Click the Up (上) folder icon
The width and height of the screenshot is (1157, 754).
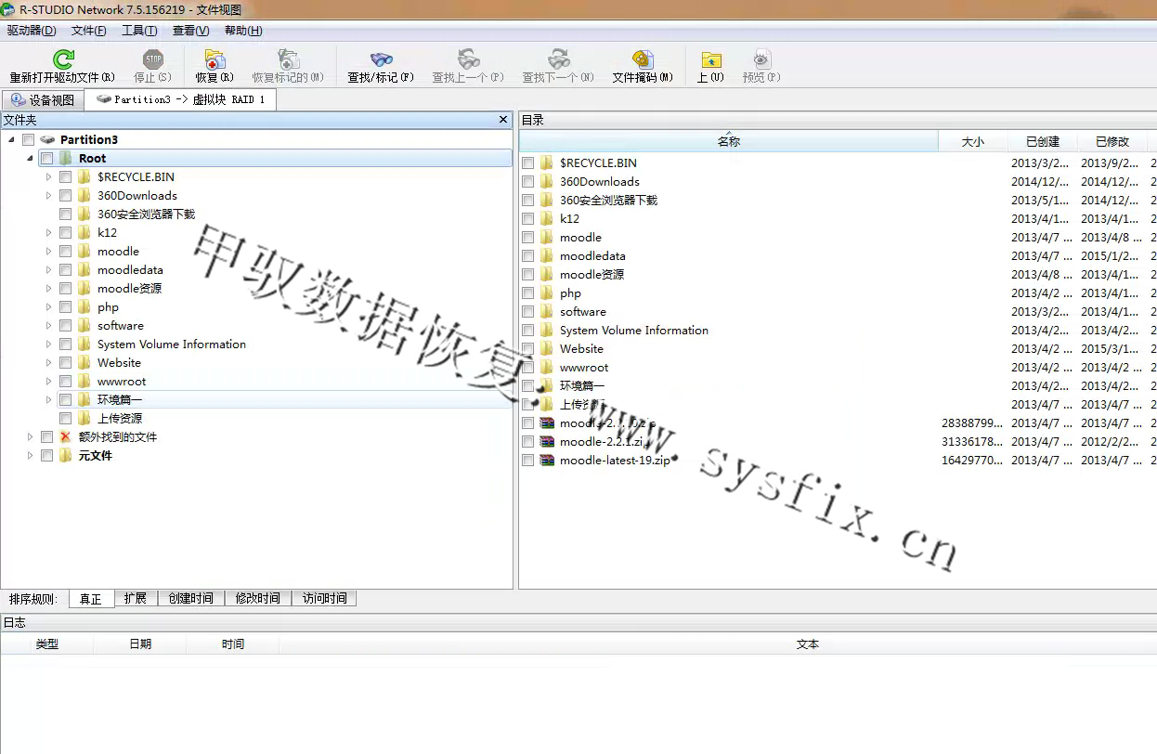(710, 59)
